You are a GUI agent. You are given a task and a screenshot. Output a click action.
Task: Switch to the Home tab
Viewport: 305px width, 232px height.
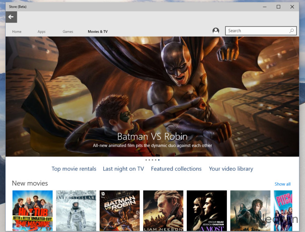point(17,31)
